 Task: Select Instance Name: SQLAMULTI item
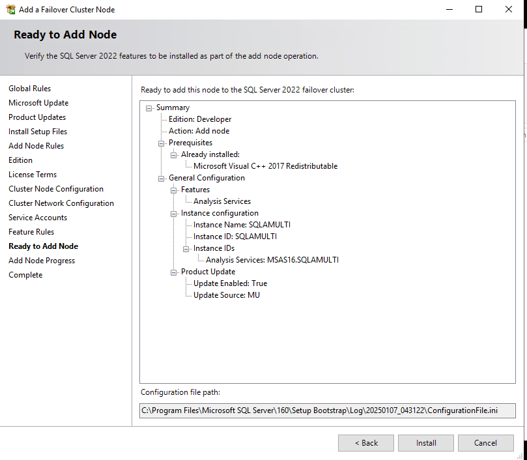[242, 225]
